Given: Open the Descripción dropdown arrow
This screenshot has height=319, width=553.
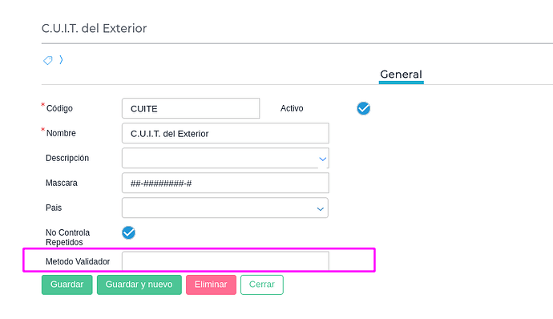Looking at the screenshot, I should coord(322,159).
